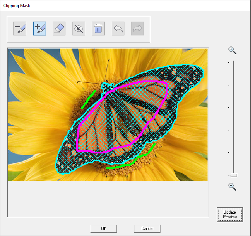This screenshot has height=236, width=251.
Task: Click the upper green stroke near the antennae
Action: coord(88,99)
